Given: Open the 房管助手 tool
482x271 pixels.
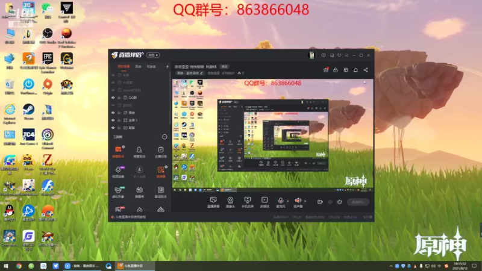Looking at the screenshot, I should (x=139, y=152).
